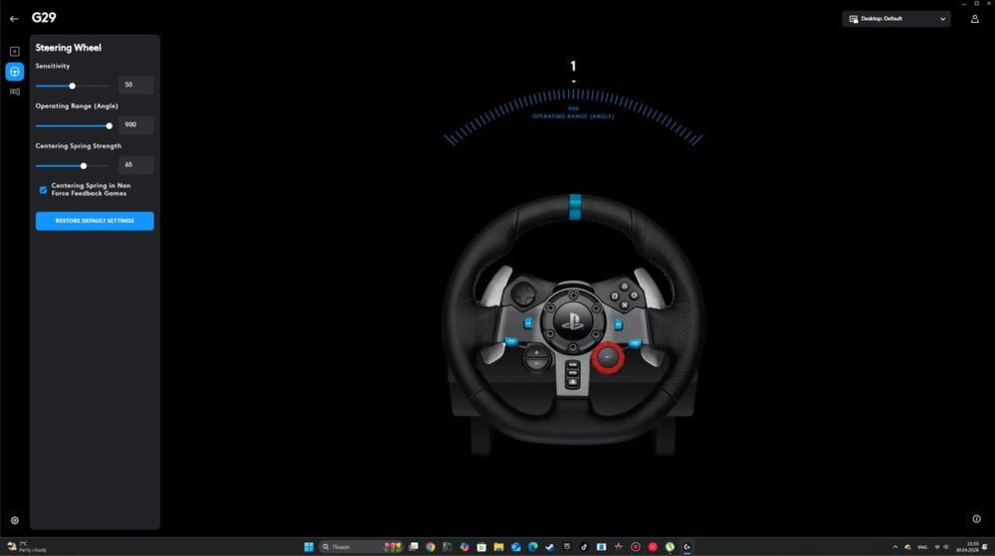Click the D-pad on the wheel image
Image resolution: width=995 pixels, height=556 pixels.
(523, 293)
